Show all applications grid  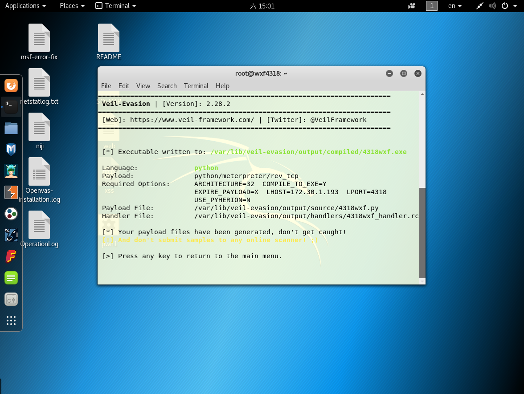(11, 321)
